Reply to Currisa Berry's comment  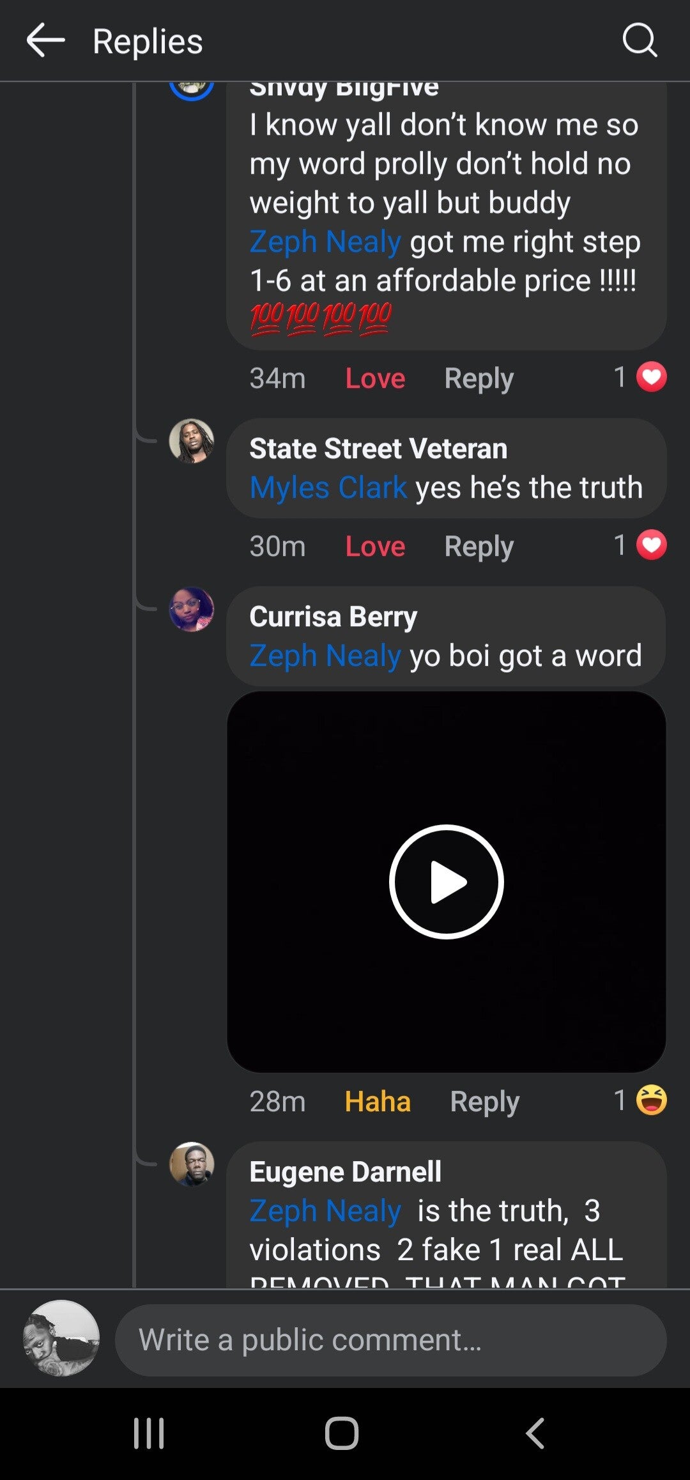click(x=484, y=1102)
